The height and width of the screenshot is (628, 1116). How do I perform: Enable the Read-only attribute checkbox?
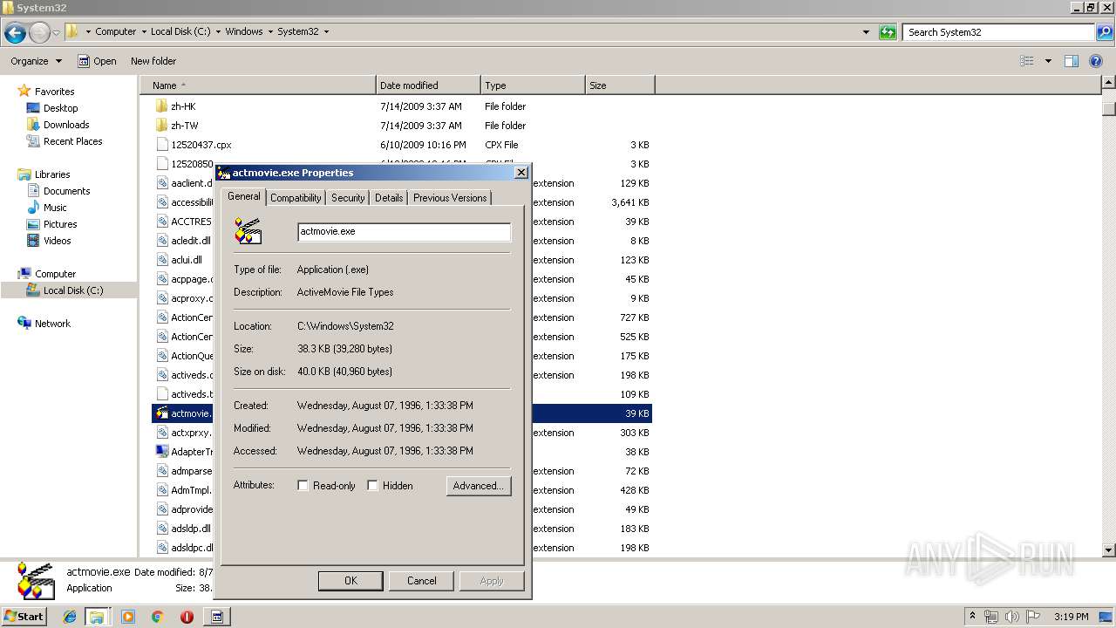(303, 486)
